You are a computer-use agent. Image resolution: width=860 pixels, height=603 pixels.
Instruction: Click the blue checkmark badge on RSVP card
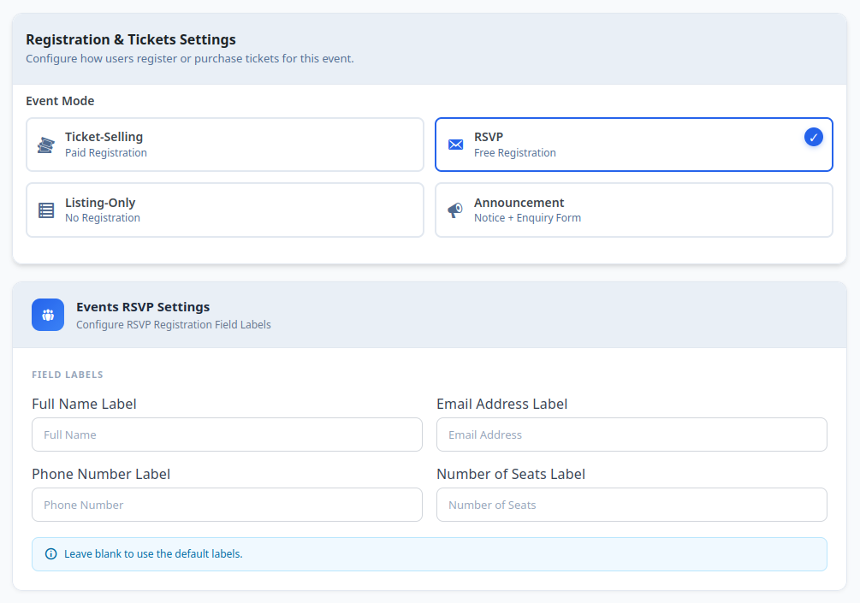(814, 137)
